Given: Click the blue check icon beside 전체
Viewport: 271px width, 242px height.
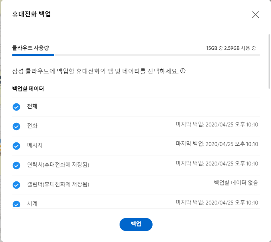Looking at the screenshot, I should (x=16, y=107).
